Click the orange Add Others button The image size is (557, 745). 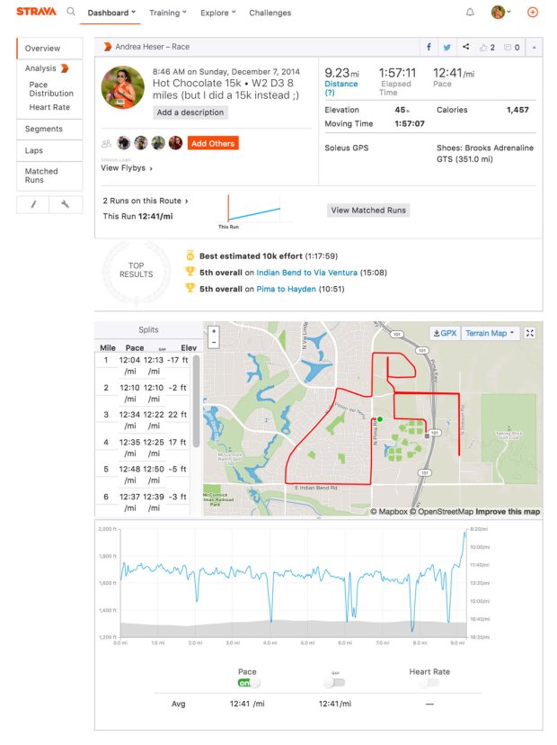click(x=213, y=143)
